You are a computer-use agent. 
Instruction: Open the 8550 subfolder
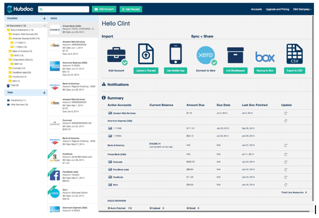point(17,56)
